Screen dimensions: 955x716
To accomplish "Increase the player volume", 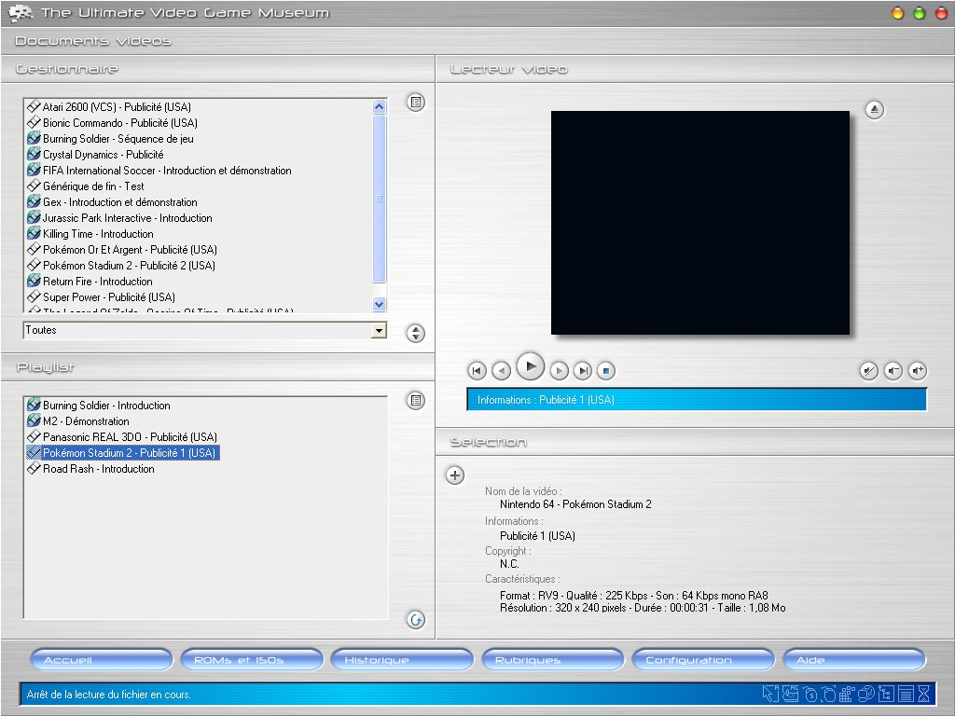I will (x=918, y=370).
